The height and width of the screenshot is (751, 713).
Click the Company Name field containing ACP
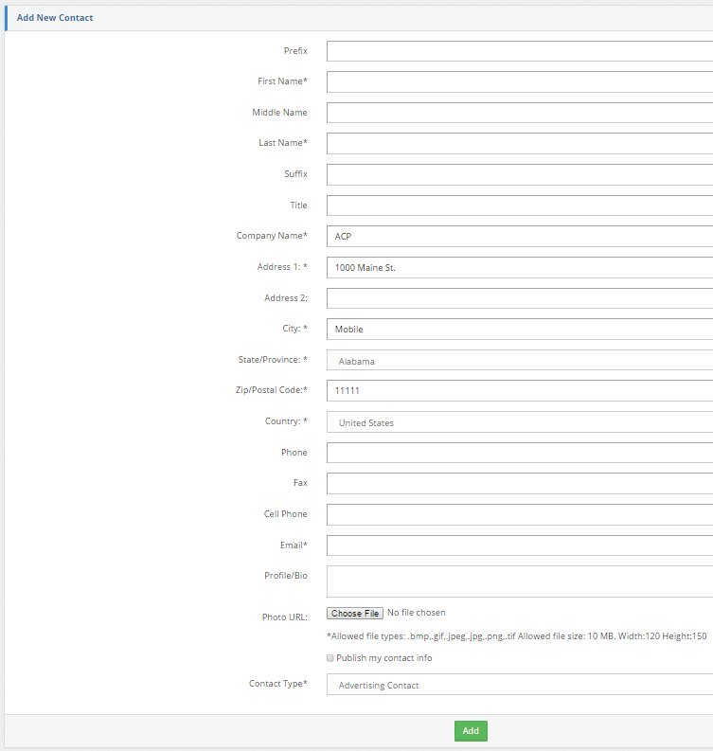tap(519, 237)
